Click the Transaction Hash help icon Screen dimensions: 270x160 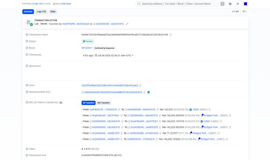[27, 35]
